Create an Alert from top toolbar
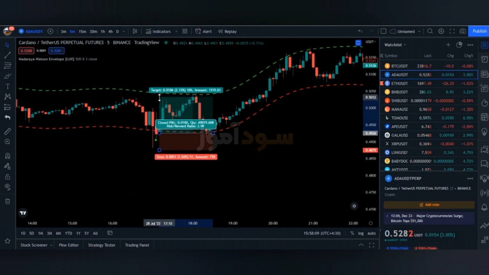 [x=203, y=31]
